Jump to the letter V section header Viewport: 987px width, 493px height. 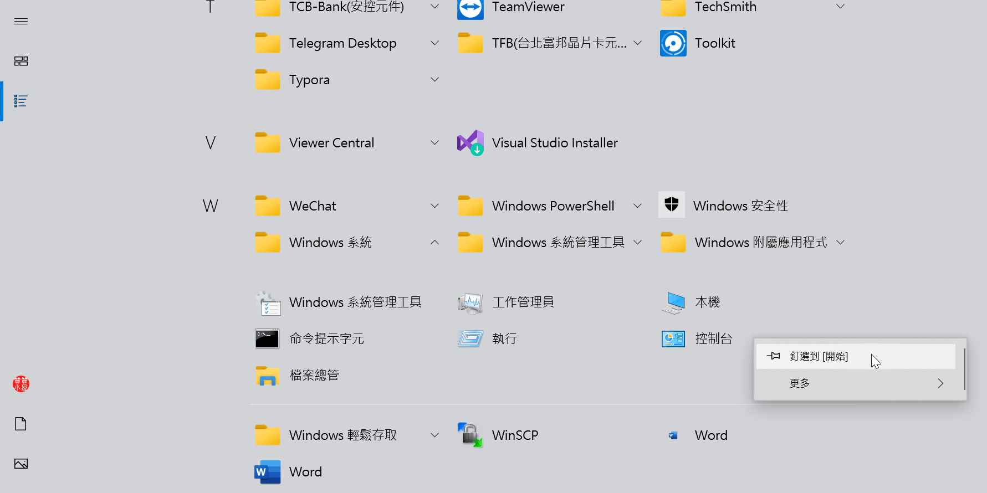211,143
